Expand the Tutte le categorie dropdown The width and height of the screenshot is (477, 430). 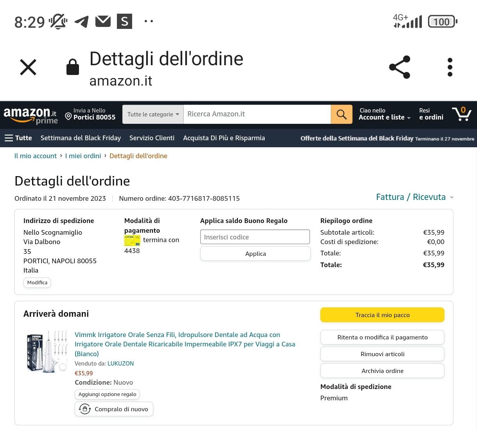pyautogui.click(x=153, y=114)
